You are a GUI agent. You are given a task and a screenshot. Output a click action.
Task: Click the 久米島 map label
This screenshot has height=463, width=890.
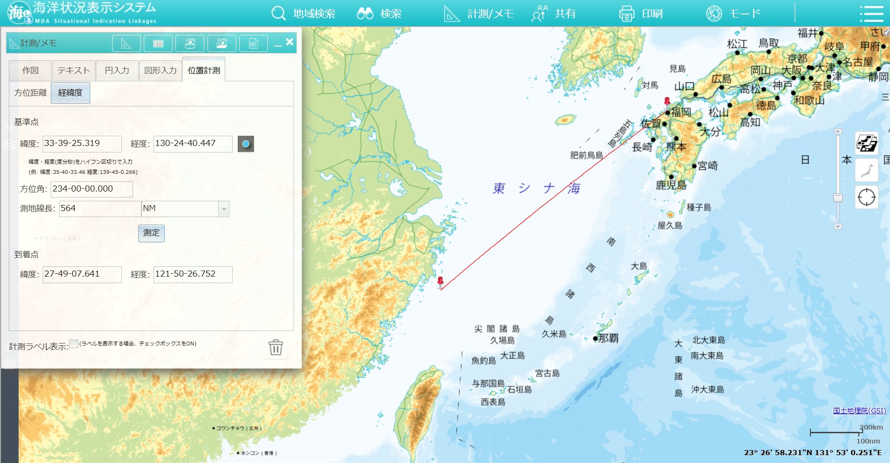554,334
